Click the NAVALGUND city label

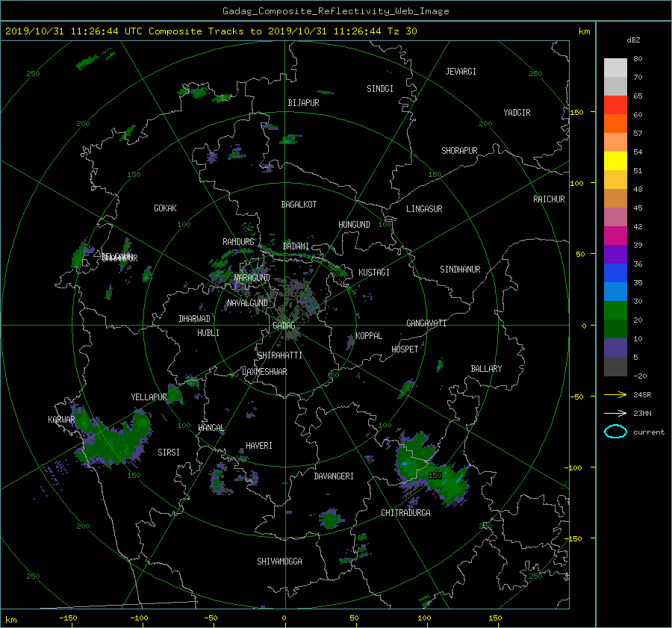click(247, 303)
